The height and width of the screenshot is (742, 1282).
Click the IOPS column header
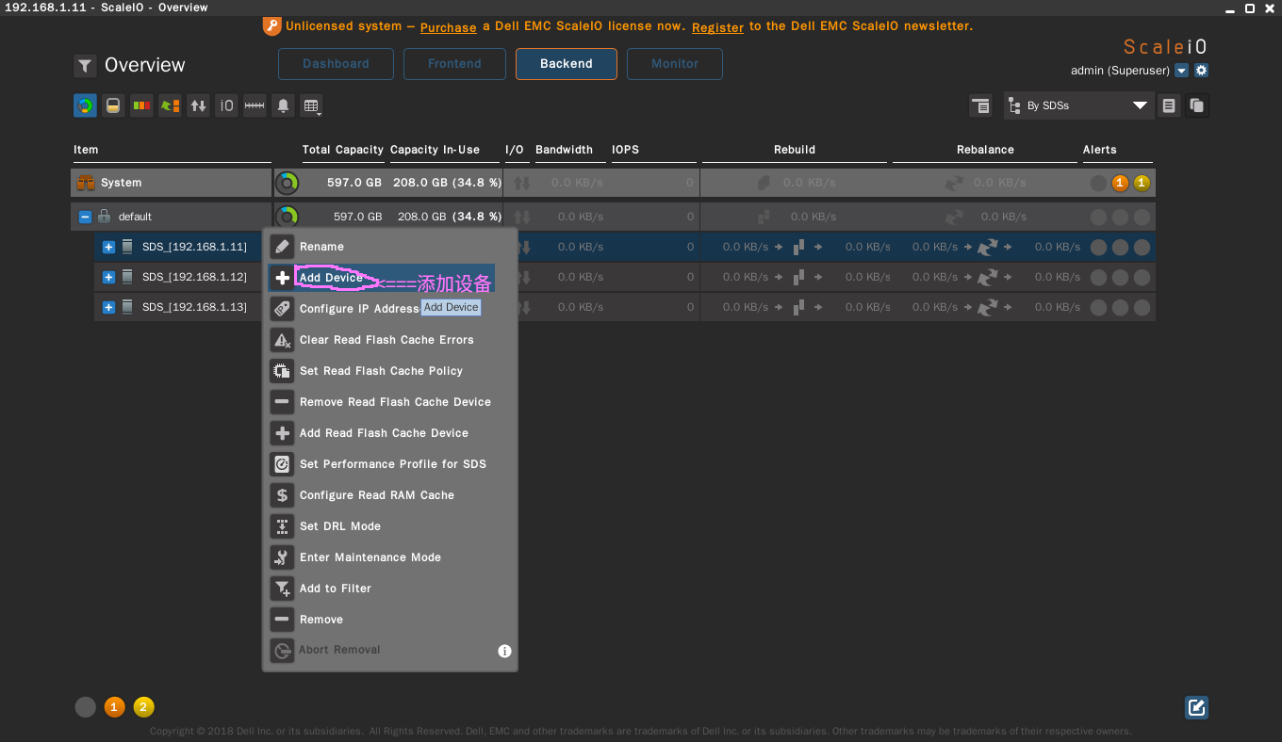tap(625, 150)
